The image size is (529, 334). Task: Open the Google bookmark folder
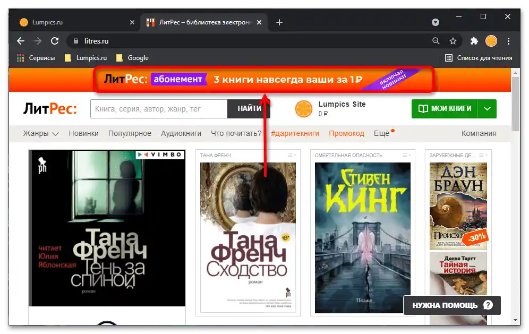point(132,58)
